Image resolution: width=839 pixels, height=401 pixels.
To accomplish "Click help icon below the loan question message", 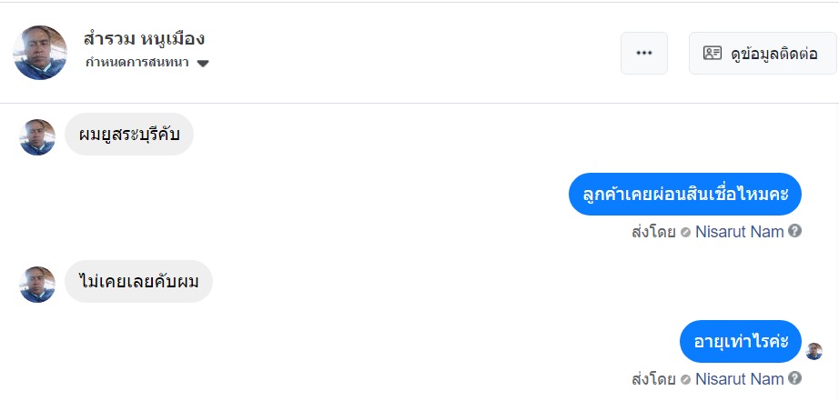I will [795, 231].
